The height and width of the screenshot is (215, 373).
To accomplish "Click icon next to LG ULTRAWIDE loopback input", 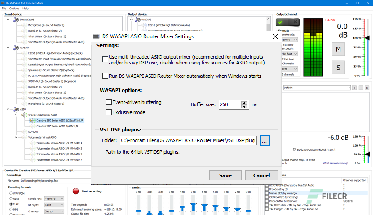I will [x=24, y=76].
